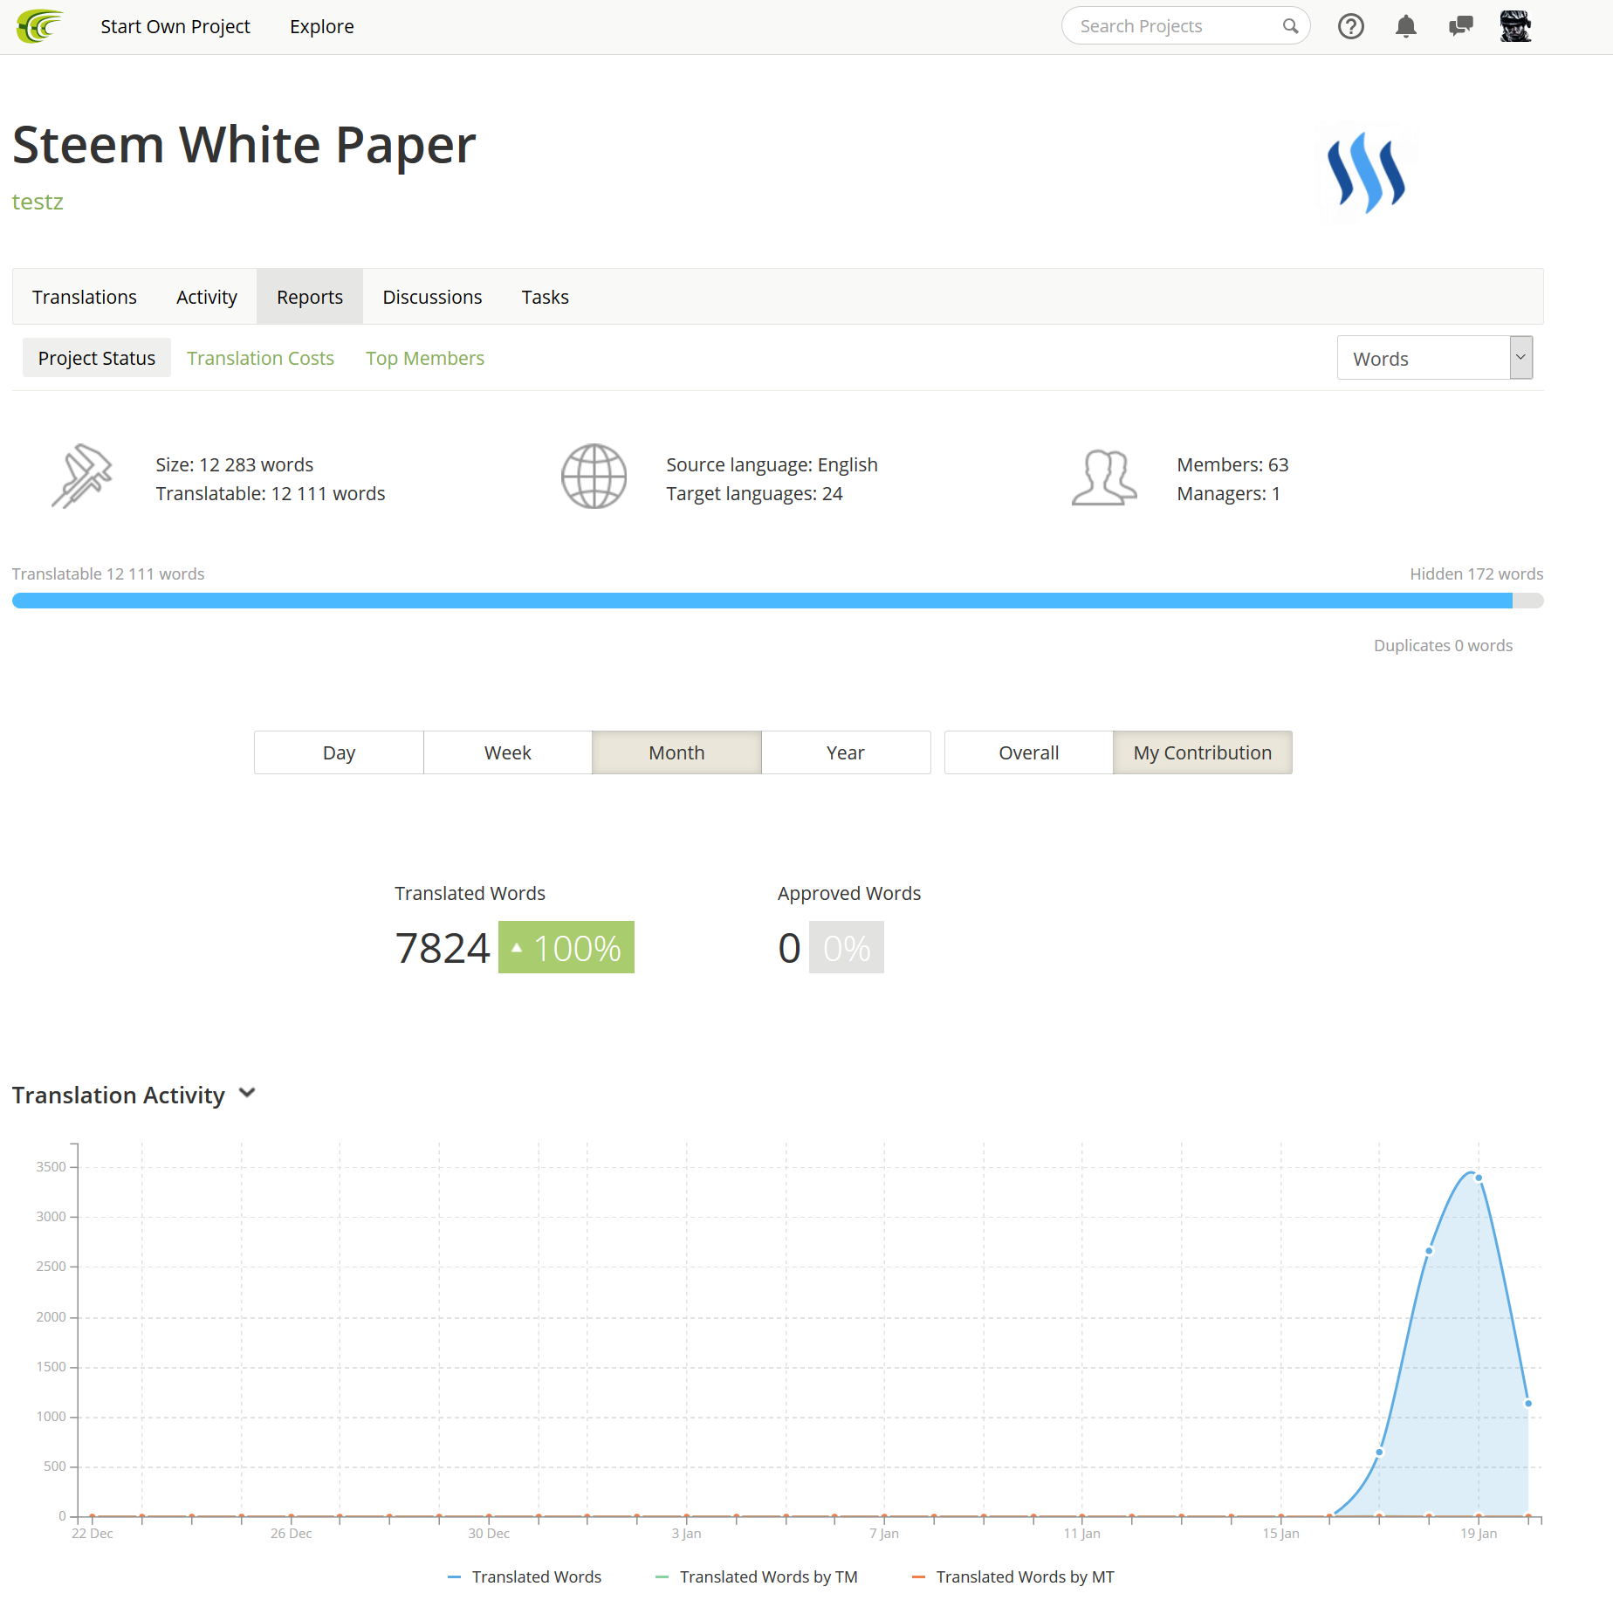
Task: Click 'Target languages: 24' text
Action: click(x=754, y=493)
